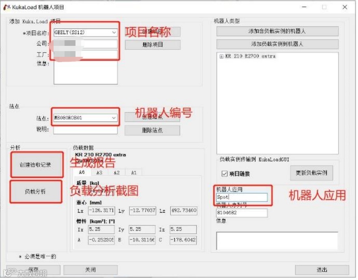The image size is (358, 280).
Task: Click the 创建站点 button
Action: coord(152,117)
